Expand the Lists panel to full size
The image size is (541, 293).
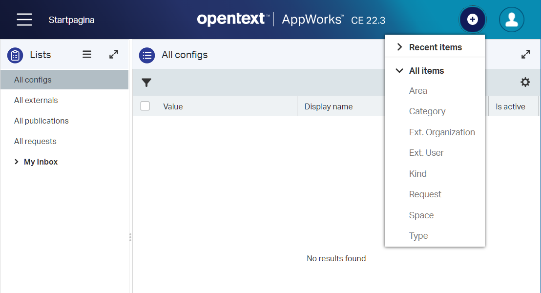114,55
